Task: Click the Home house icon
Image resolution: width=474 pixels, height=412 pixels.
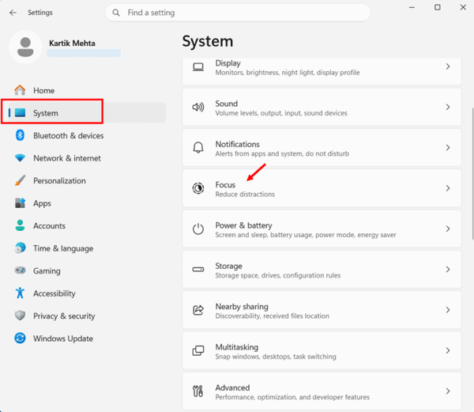Action: [x=20, y=90]
